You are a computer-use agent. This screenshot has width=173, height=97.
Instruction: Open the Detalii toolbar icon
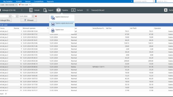[31, 10]
